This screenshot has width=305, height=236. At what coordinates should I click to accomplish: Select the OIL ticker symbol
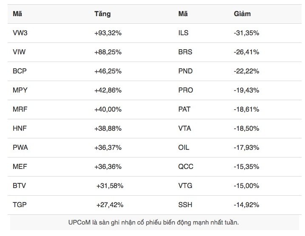(x=184, y=147)
